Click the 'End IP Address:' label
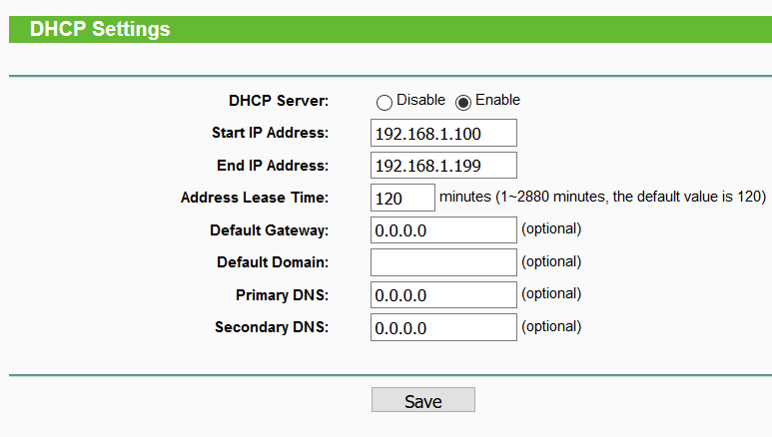 coord(273,166)
